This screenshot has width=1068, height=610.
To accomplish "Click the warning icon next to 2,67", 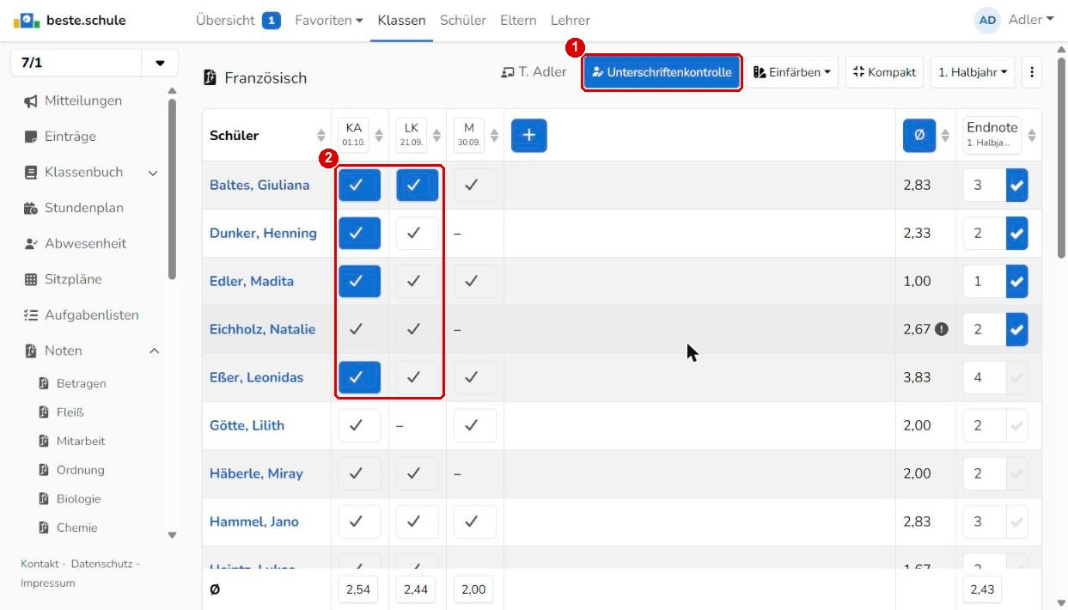I will point(942,329).
